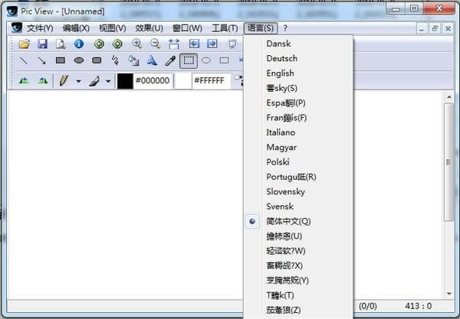This screenshot has height=319, width=460.
Task: Select the text tool
Action: tap(152, 61)
